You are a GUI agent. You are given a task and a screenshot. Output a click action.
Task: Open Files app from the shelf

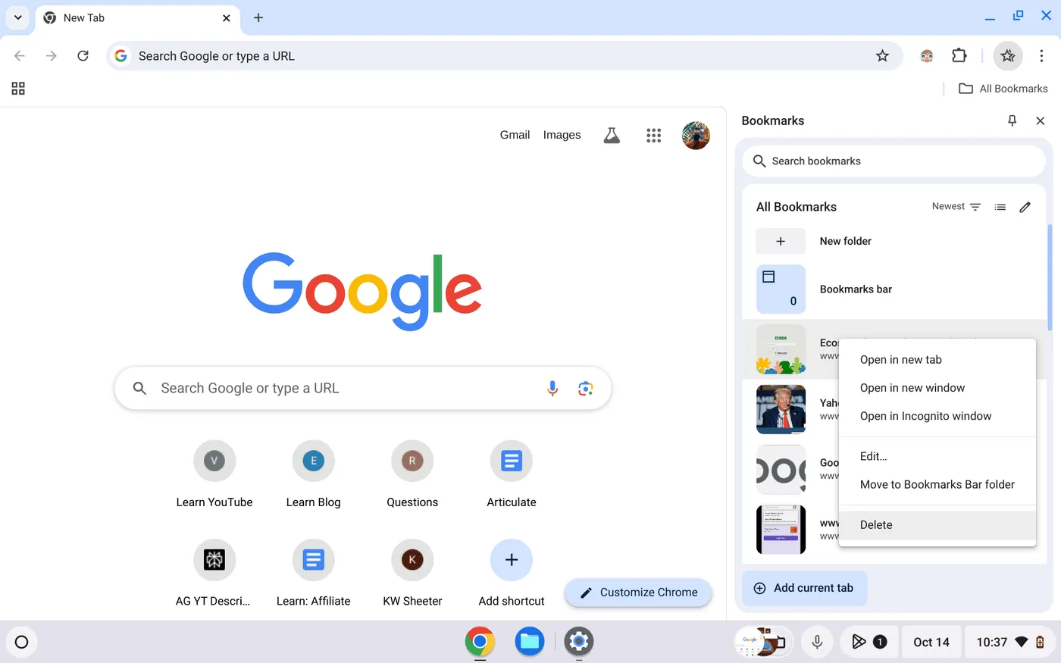(x=530, y=642)
